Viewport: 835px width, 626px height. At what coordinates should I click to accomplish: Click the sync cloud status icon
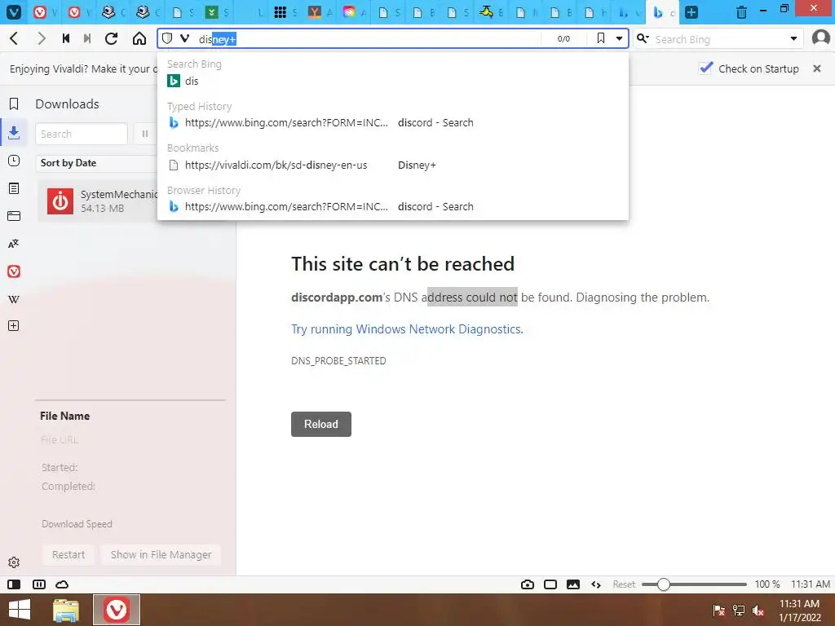pyautogui.click(x=62, y=584)
